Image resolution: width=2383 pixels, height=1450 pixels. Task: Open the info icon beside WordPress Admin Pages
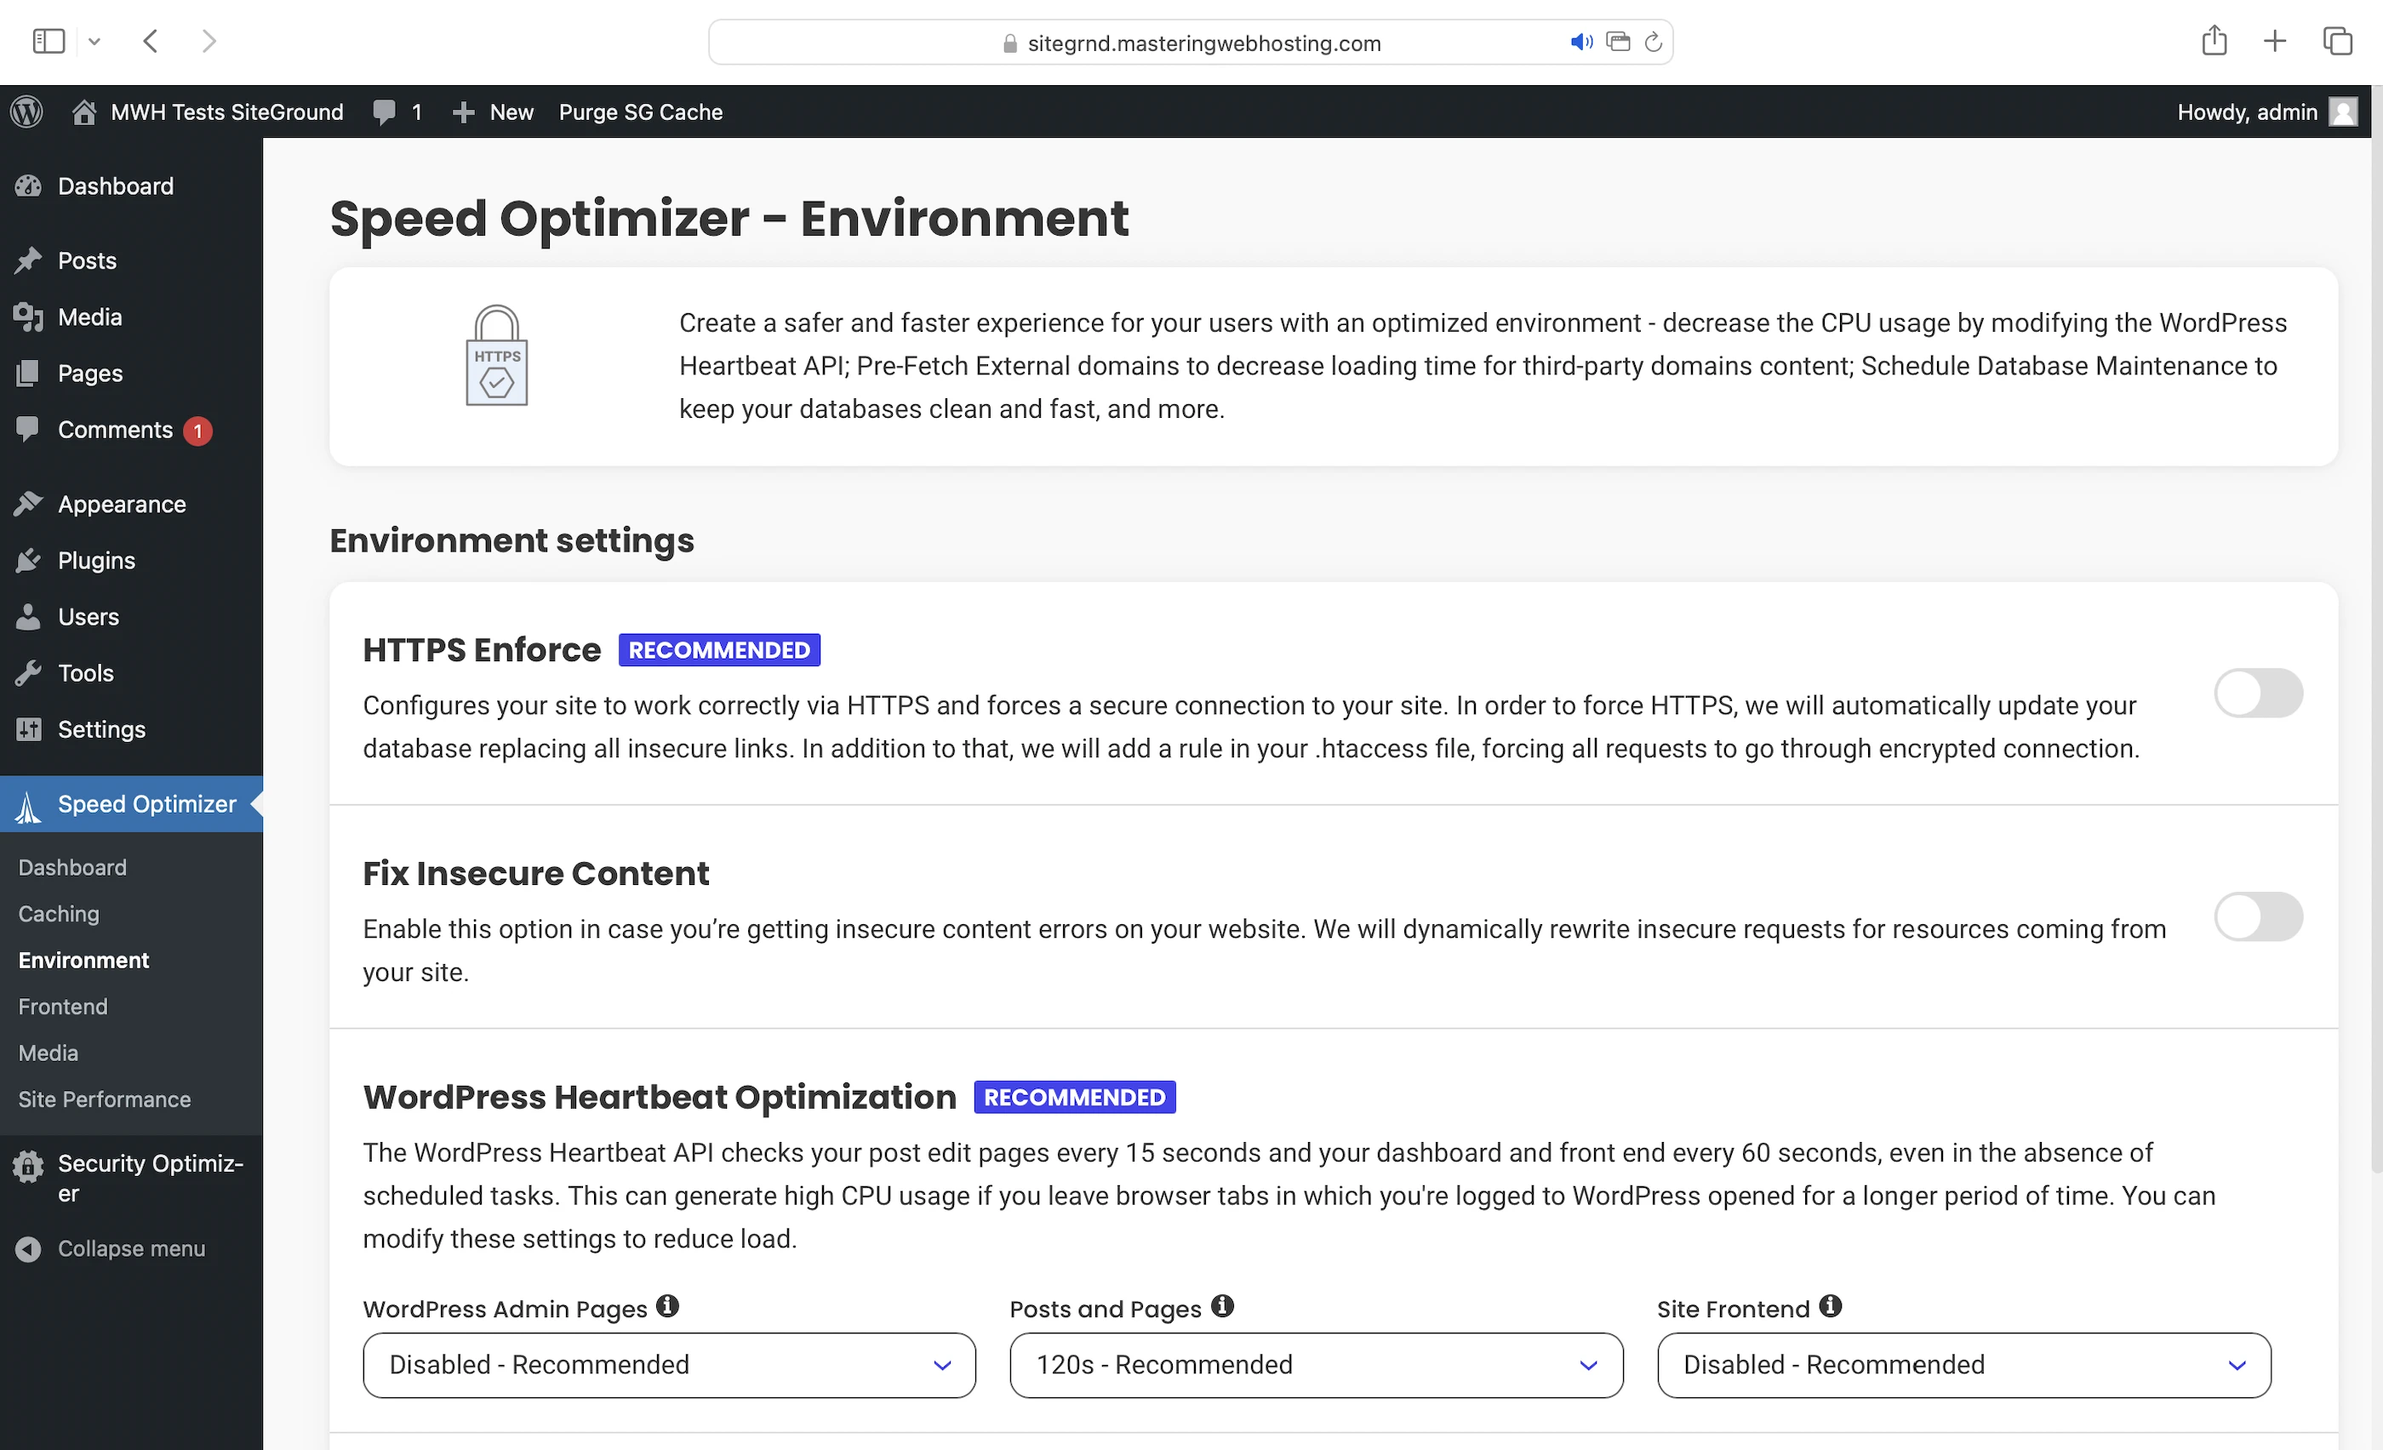point(667,1306)
